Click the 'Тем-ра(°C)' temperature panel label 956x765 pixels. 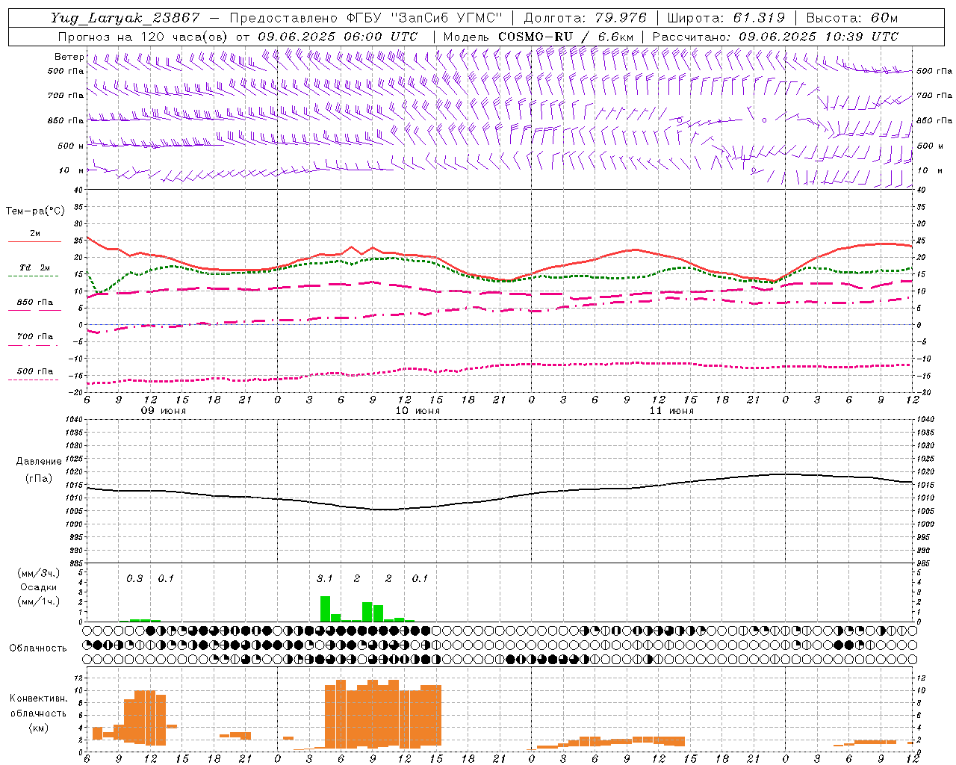coord(35,211)
